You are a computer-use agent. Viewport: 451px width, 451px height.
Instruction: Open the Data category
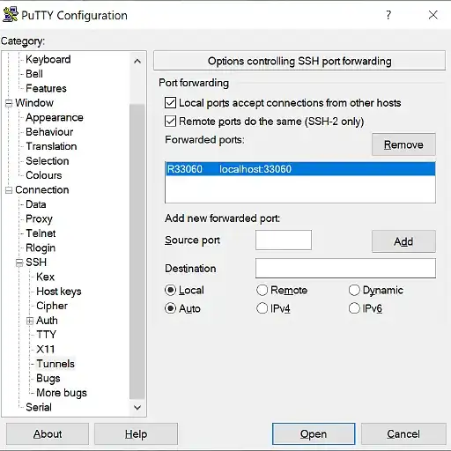(36, 204)
